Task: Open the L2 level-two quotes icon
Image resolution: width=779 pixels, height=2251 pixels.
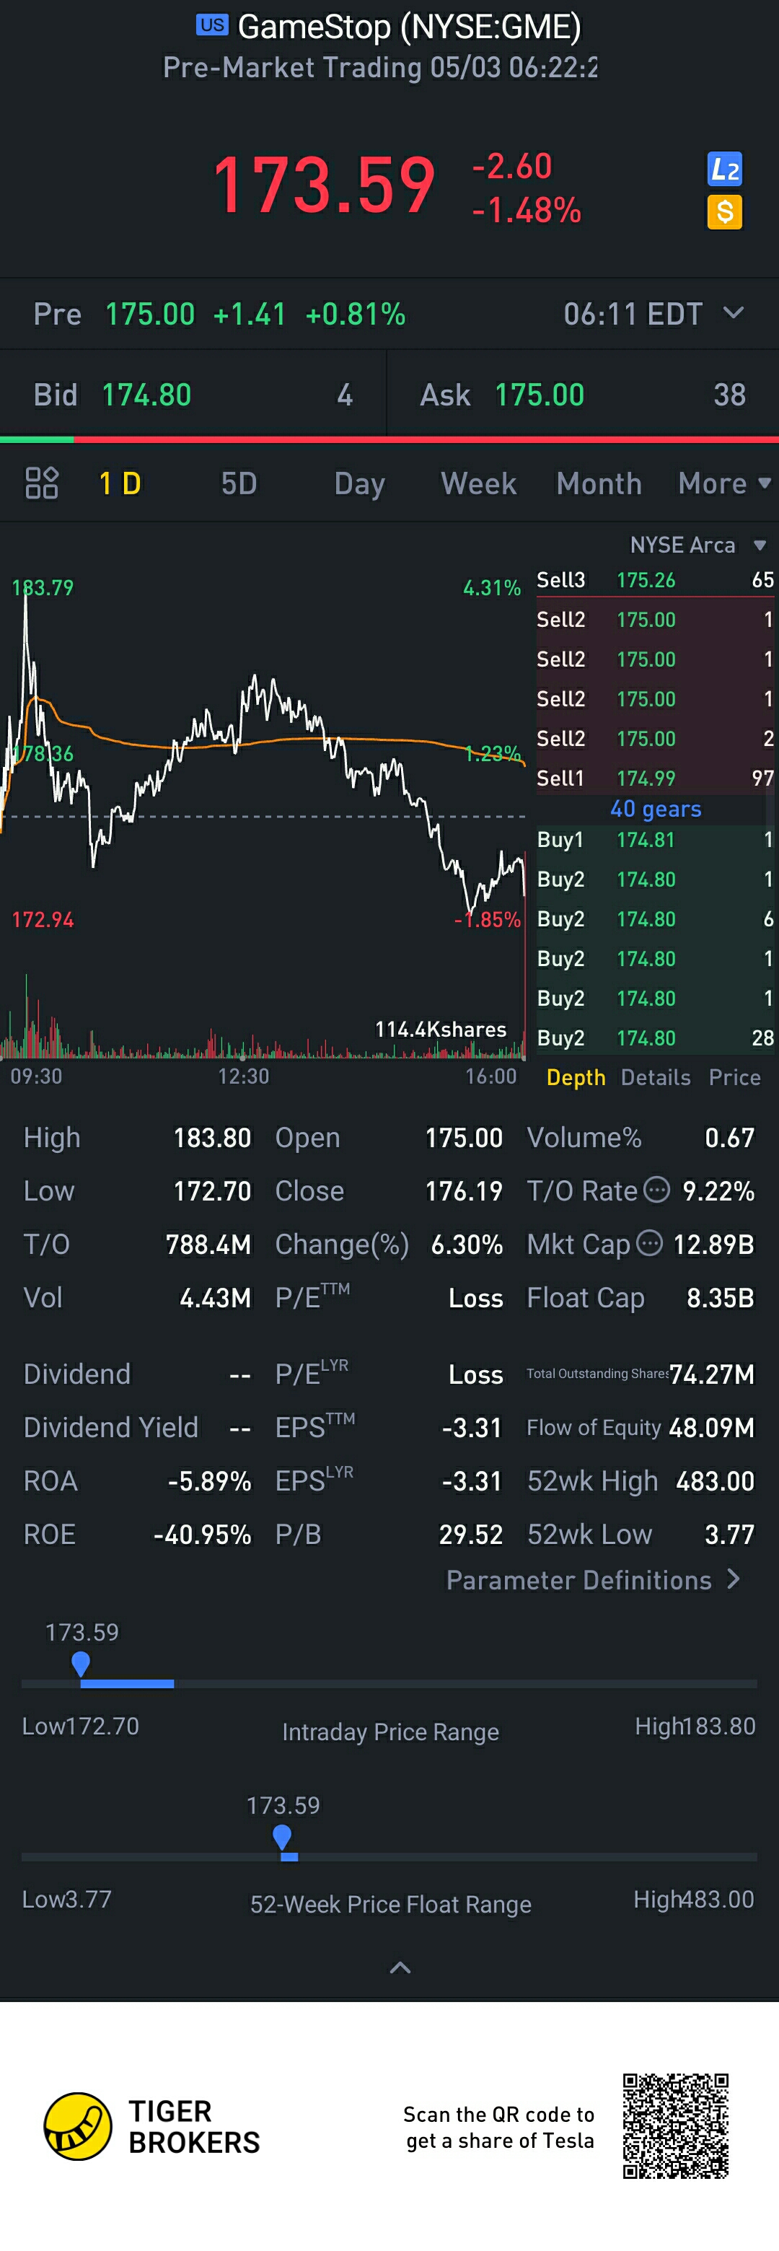Action: tap(724, 170)
